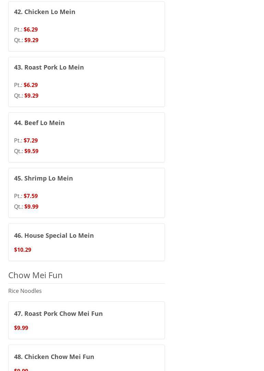Select the Chicken Lo Mein quart price $9.29

coord(31,40)
